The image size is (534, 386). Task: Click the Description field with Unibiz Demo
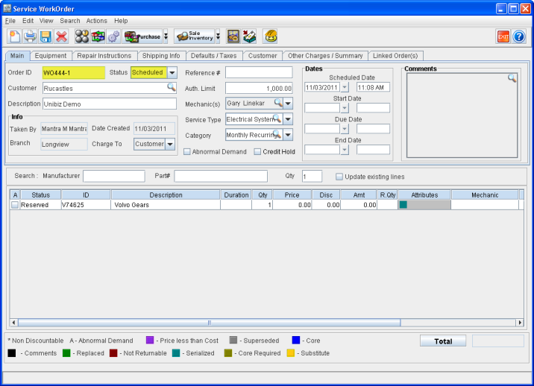[x=110, y=104]
